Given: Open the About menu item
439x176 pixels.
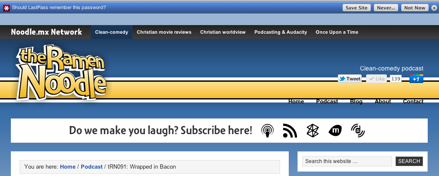Looking at the screenshot, I should (383, 102).
